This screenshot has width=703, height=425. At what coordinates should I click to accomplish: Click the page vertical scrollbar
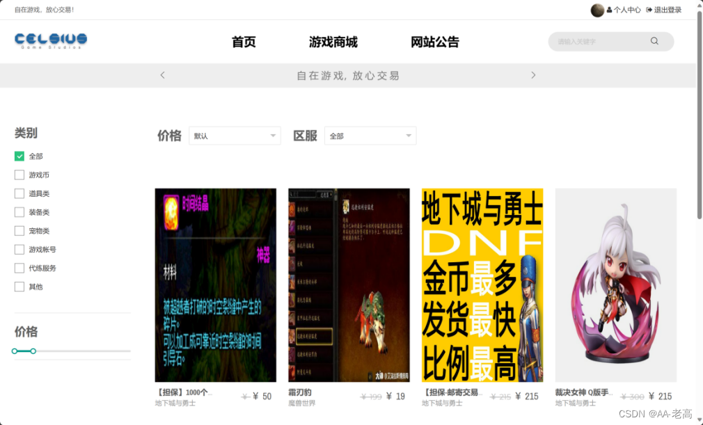pyautogui.click(x=699, y=116)
